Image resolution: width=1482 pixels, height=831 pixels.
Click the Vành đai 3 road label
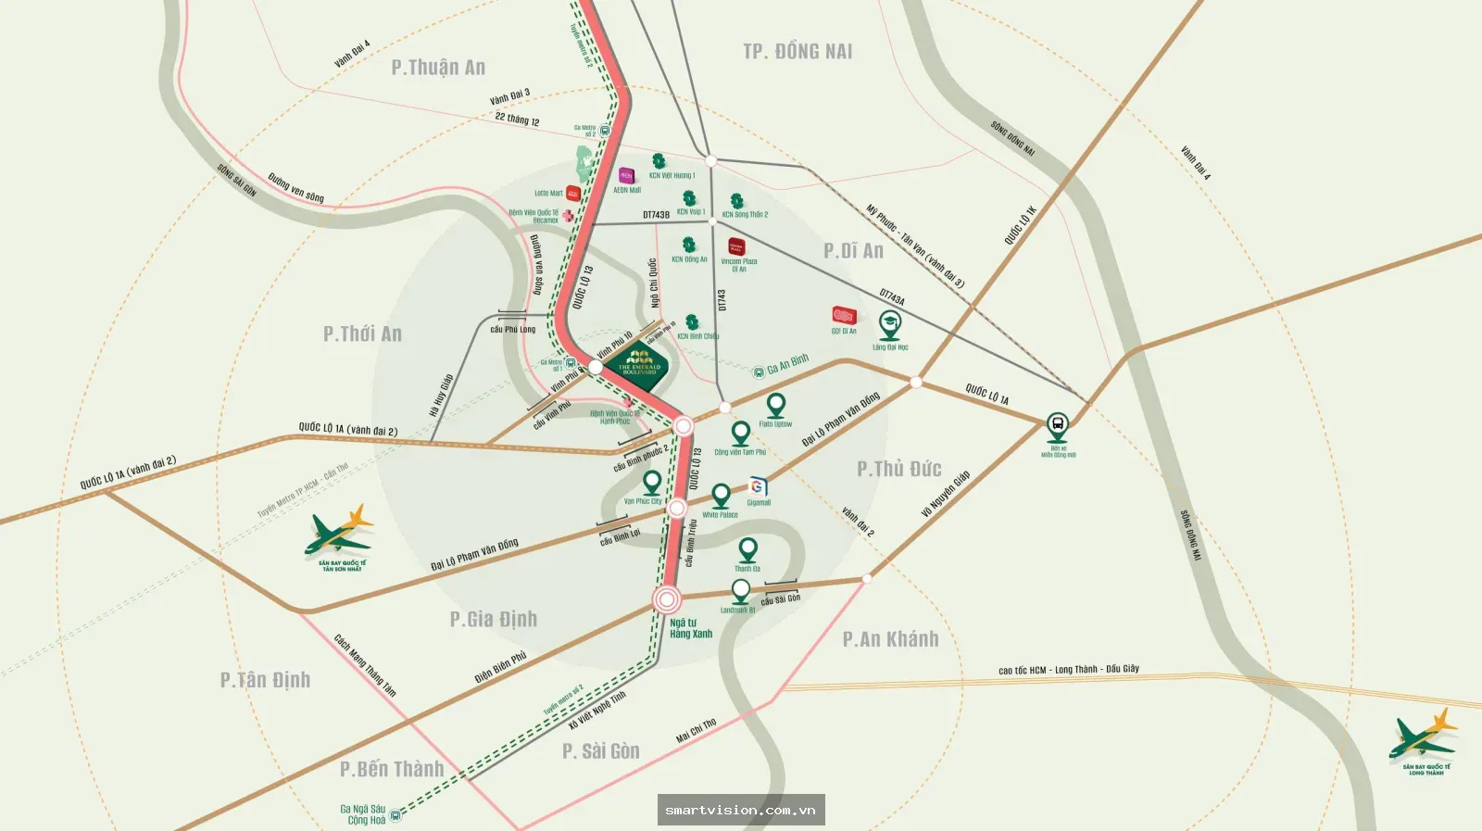click(510, 97)
